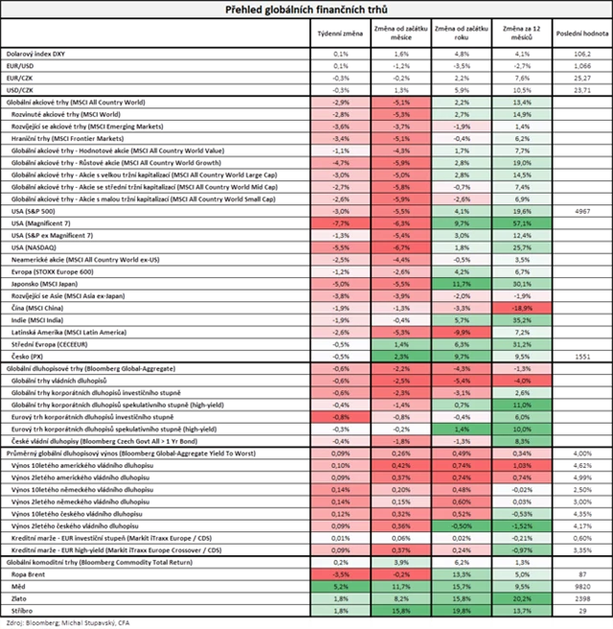This screenshot has height=629, width=613.
Task: Click the 25,7% cell
Action: [x=522, y=246]
